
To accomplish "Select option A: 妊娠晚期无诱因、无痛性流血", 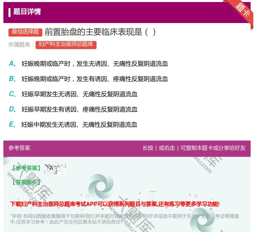I will 94,64.
